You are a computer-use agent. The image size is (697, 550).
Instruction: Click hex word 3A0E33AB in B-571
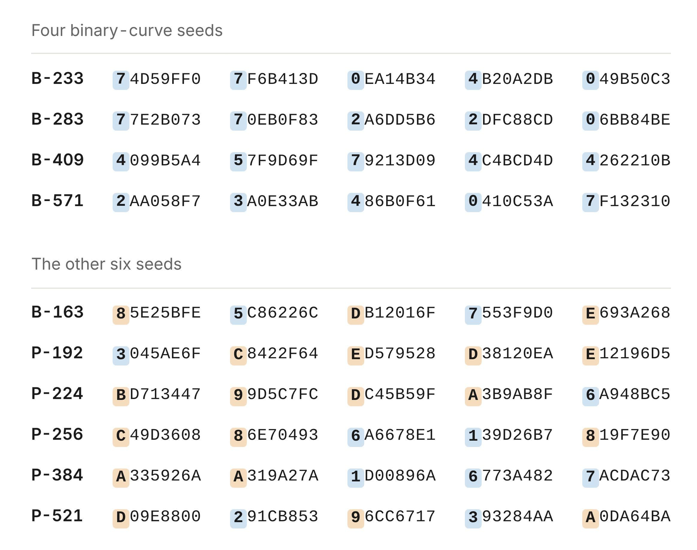274,202
